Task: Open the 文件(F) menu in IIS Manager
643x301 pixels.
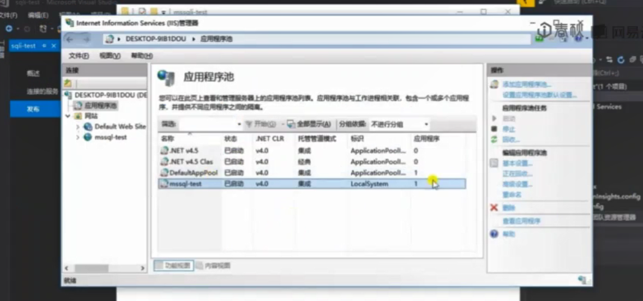Action: click(x=79, y=55)
